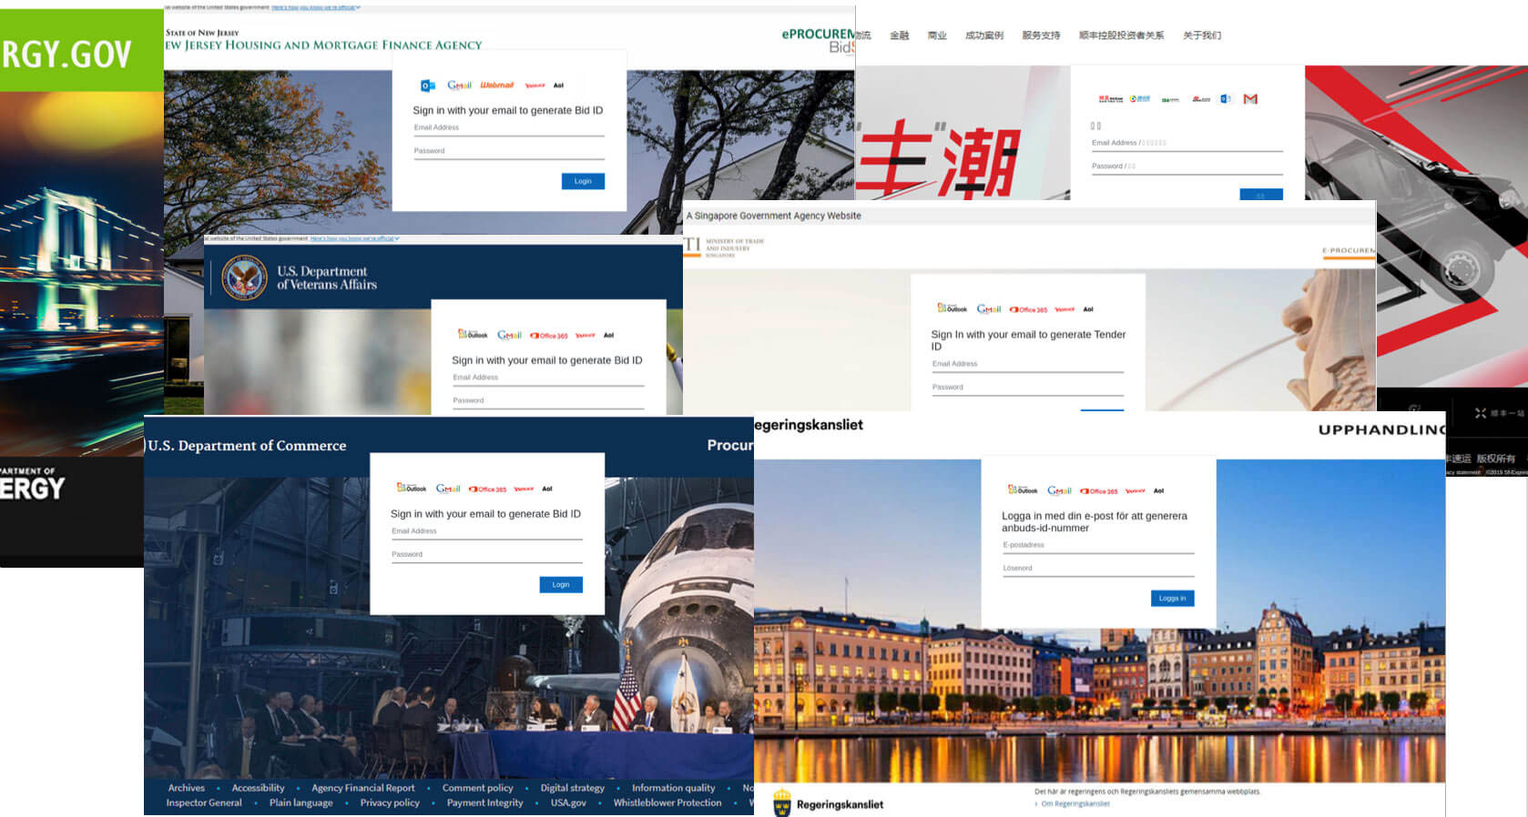
Task: Open Plain language footer link
Action: click(301, 802)
